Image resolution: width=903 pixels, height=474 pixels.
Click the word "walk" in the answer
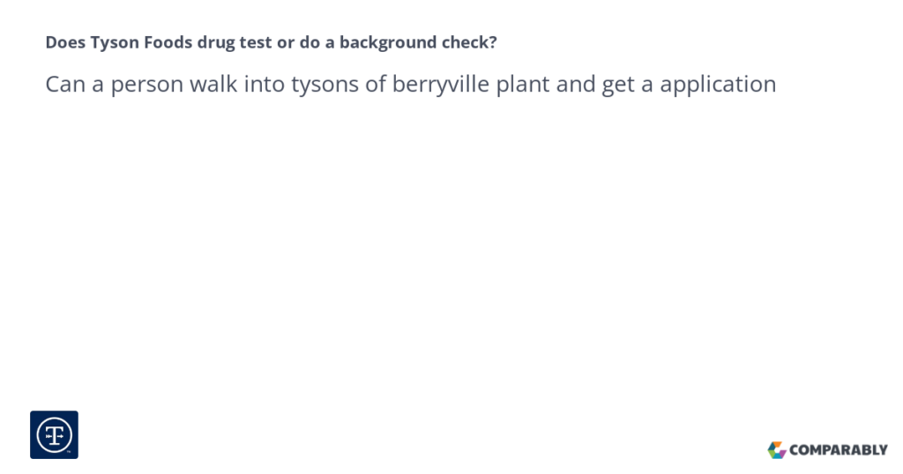tap(213, 84)
